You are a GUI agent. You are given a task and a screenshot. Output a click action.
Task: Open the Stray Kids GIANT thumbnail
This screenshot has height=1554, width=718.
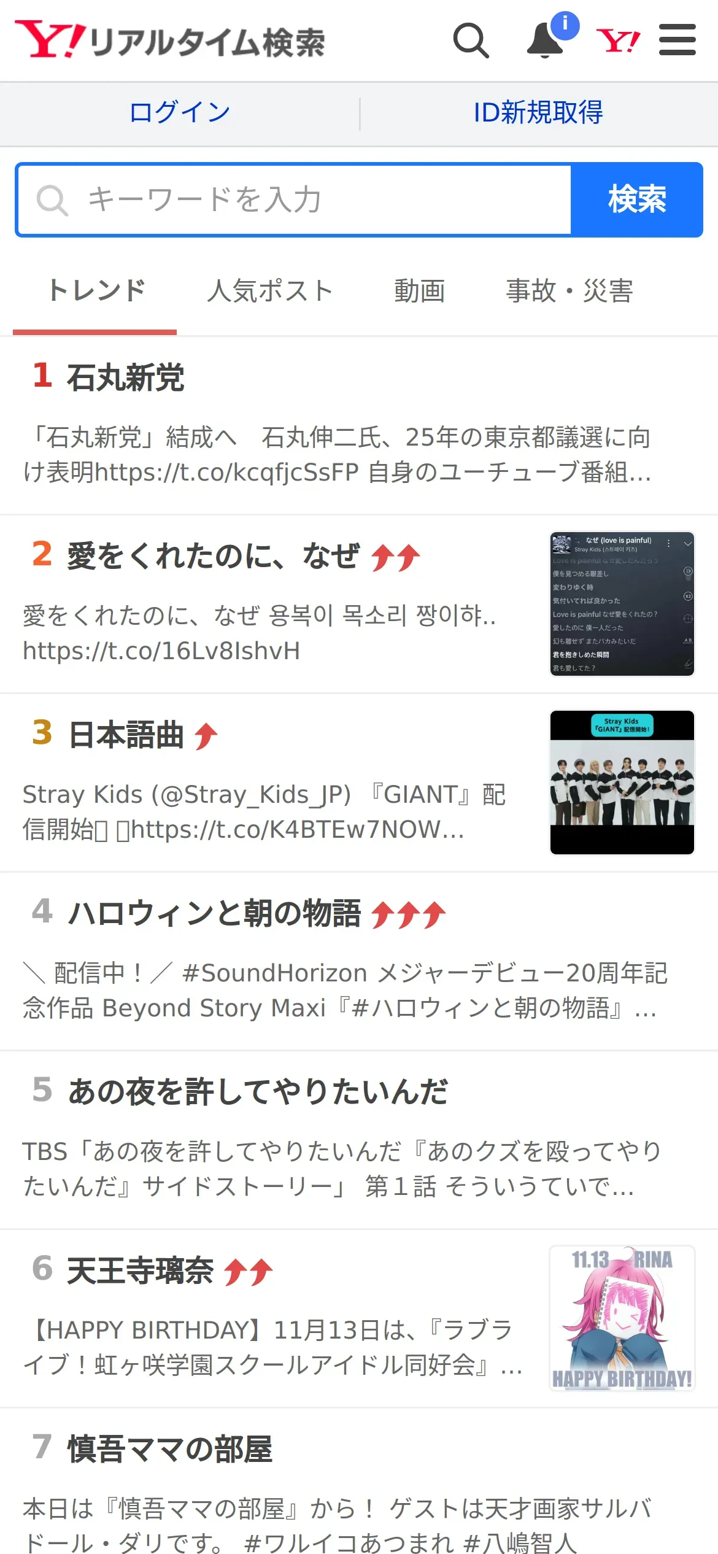point(622,783)
